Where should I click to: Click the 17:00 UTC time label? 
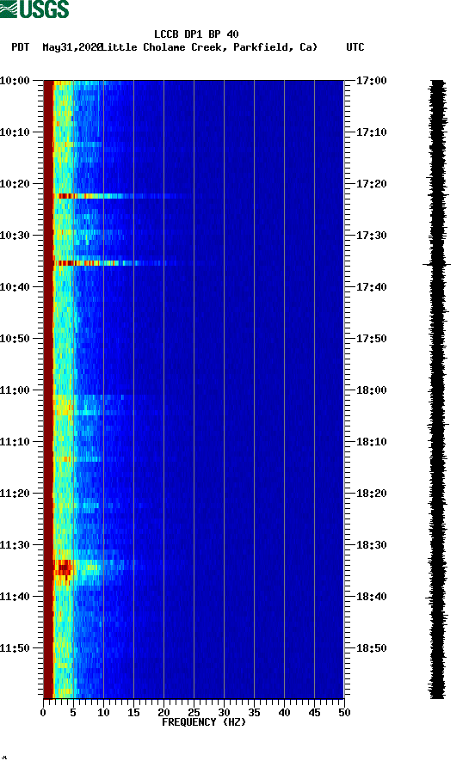pos(371,81)
